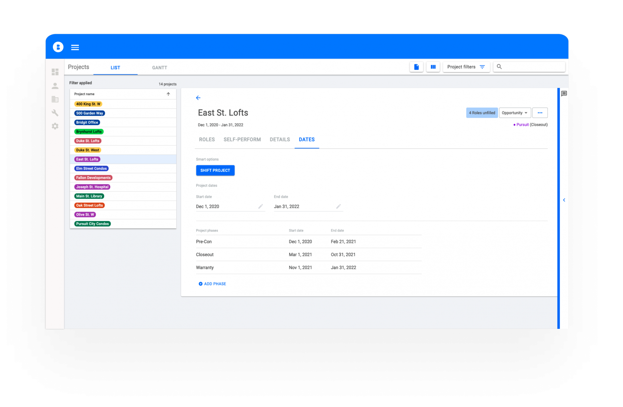Open the ROLES tab

pos(207,139)
